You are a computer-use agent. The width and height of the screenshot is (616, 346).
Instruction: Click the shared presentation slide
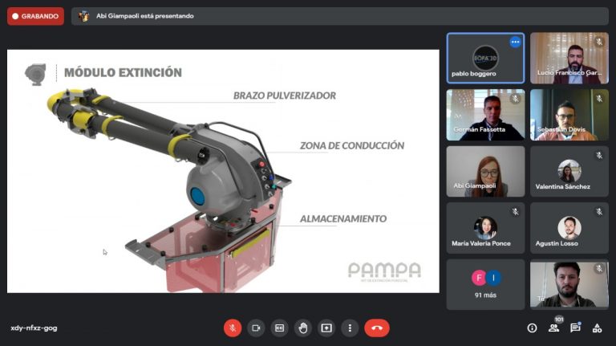point(223,171)
